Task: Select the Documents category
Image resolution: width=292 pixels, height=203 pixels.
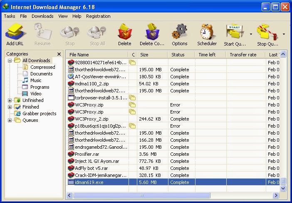Action: point(41,74)
